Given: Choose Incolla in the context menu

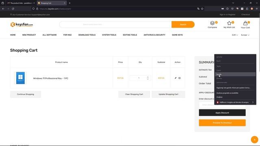Looking at the screenshot, I should coord(235,74).
